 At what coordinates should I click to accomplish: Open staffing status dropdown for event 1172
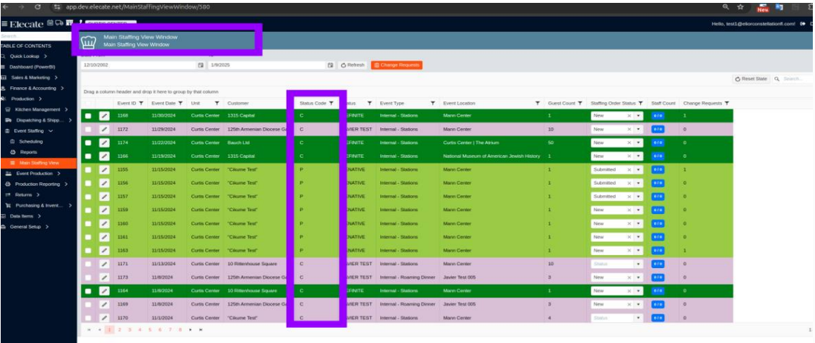tap(639, 129)
